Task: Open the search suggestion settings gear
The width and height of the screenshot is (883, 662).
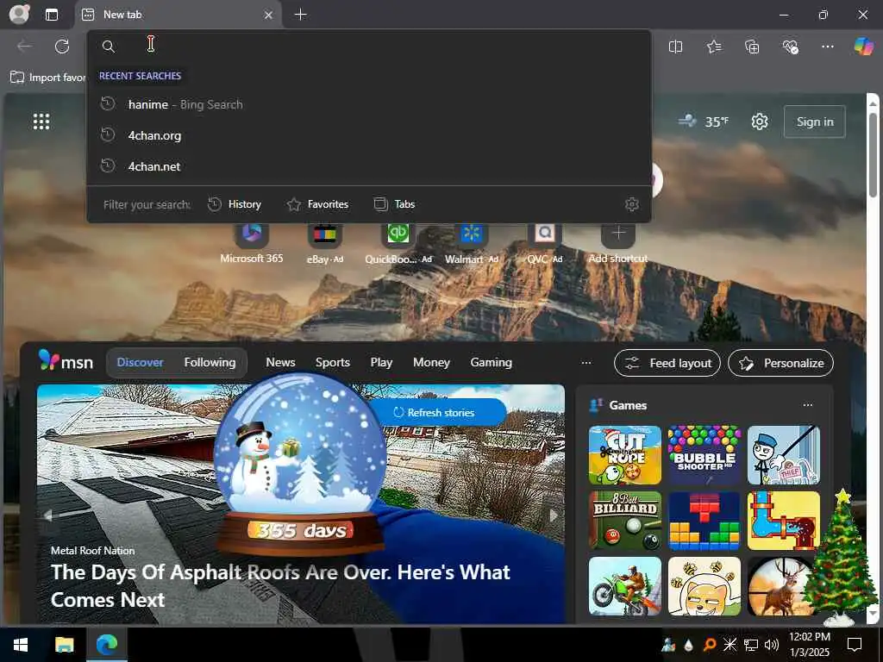Action: 632,204
